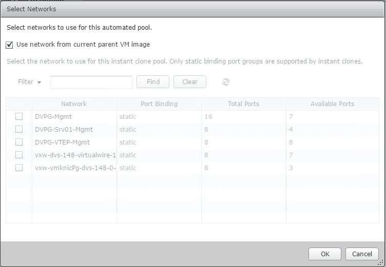Uncheck Use network from current parent VM image
This screenshot has width=386, height=267.
coord(9,45)
